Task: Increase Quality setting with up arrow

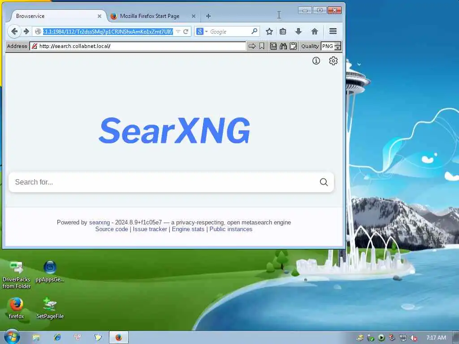Action: click(338, 44)
